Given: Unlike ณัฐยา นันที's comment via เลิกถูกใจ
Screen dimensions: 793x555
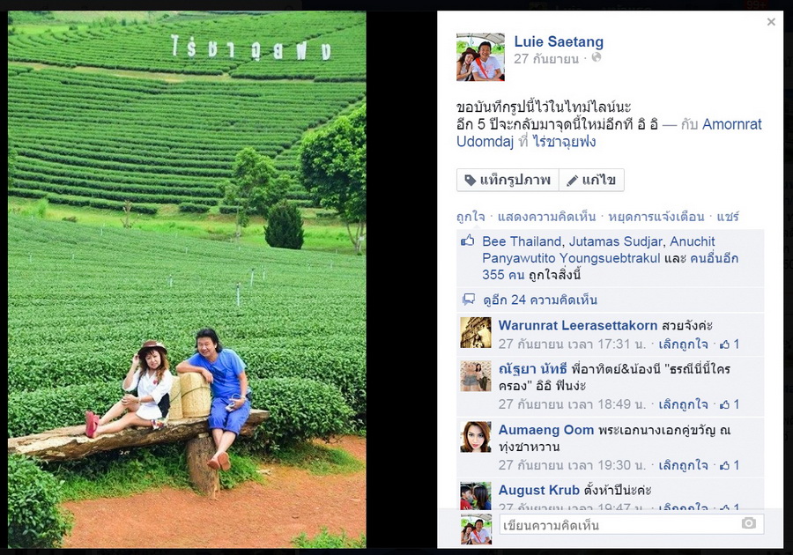Looking at the screenshot, I should pyautogui.click(x=683, y=404).
